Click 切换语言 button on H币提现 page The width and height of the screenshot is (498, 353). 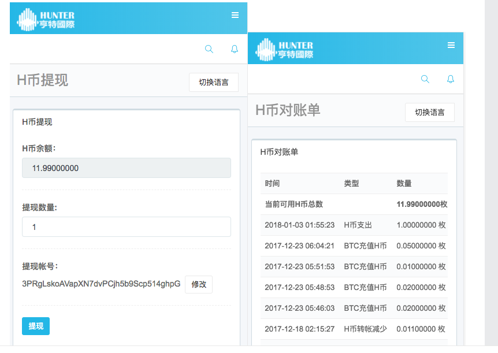point(214,82)
